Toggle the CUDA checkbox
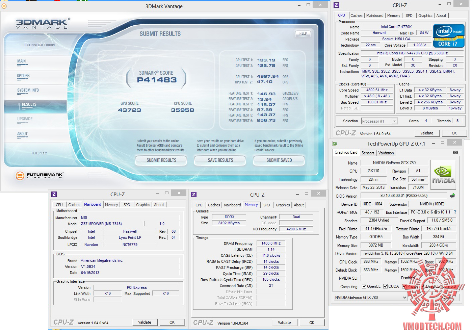The image size is (472, 330). click(385, 286)
